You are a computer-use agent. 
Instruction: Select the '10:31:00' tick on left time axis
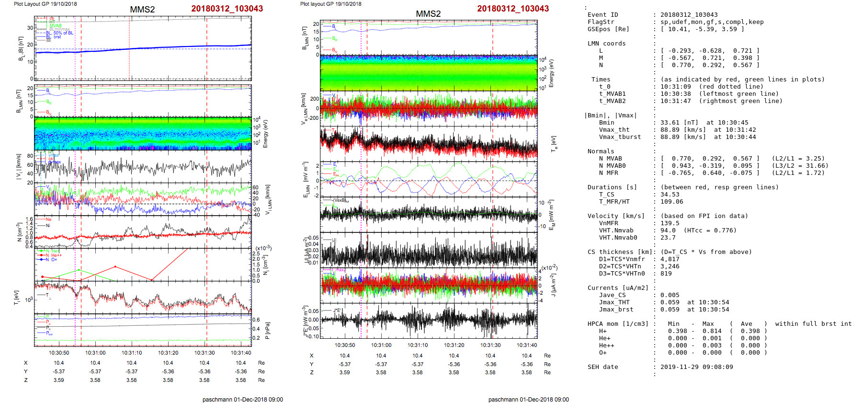95,353
